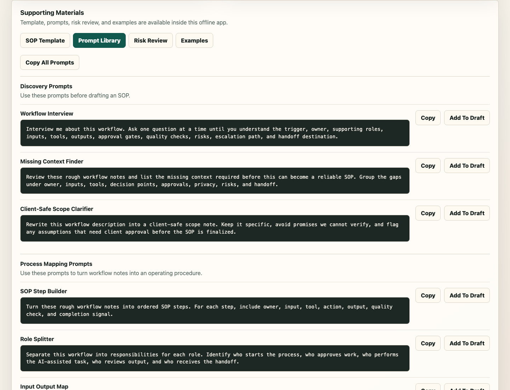
Task: Click the 'Template, prompts, risk review' description
Action: [x=124, y=22]
